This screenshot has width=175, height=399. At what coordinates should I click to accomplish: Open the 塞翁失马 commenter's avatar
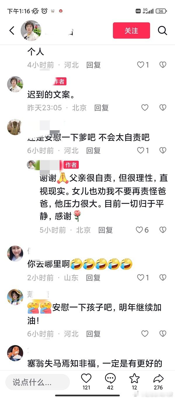point(15,353)
